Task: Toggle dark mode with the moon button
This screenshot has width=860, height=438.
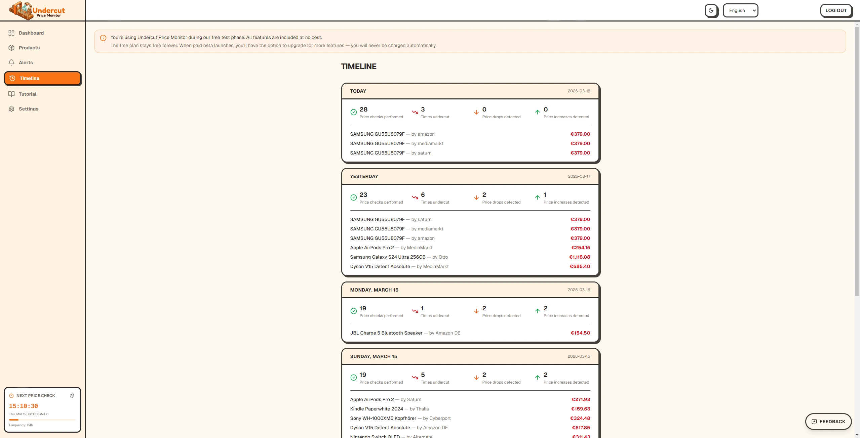Action: (711, 10)
